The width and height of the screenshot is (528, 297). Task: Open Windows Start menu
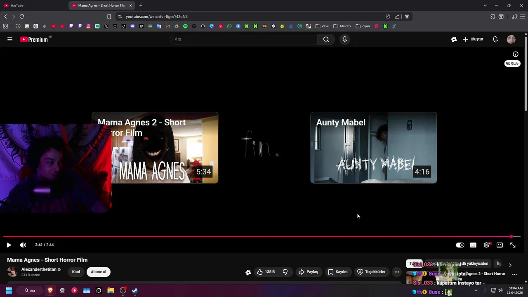(9, 290)
